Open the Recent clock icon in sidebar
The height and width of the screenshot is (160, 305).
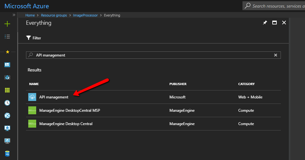(7, 103)
